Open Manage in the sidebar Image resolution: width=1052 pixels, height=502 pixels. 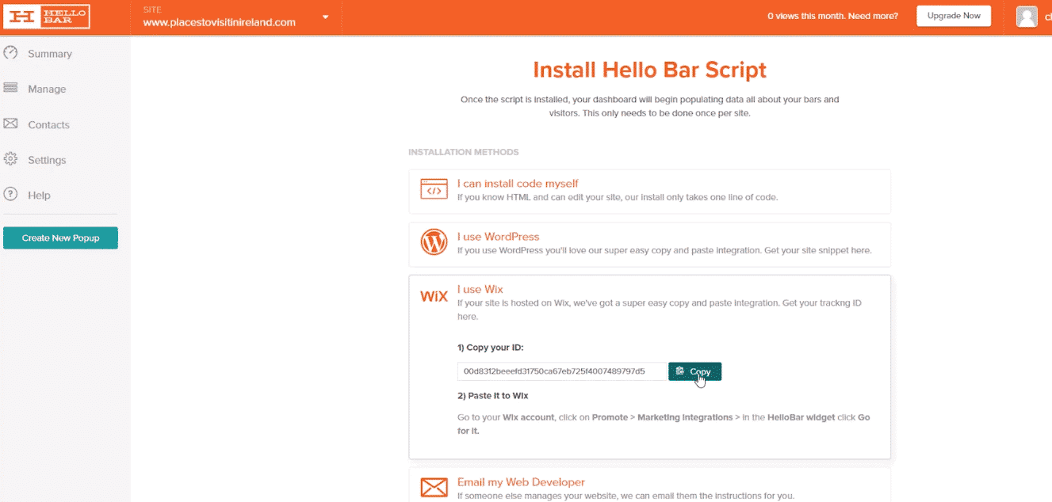(47, 89)
